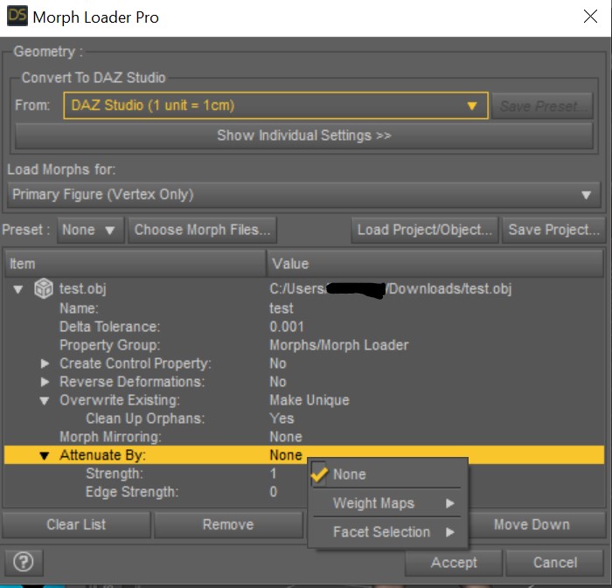Click the Clear List button
Viewport: 612px width, 588px height.
point(76,524)
